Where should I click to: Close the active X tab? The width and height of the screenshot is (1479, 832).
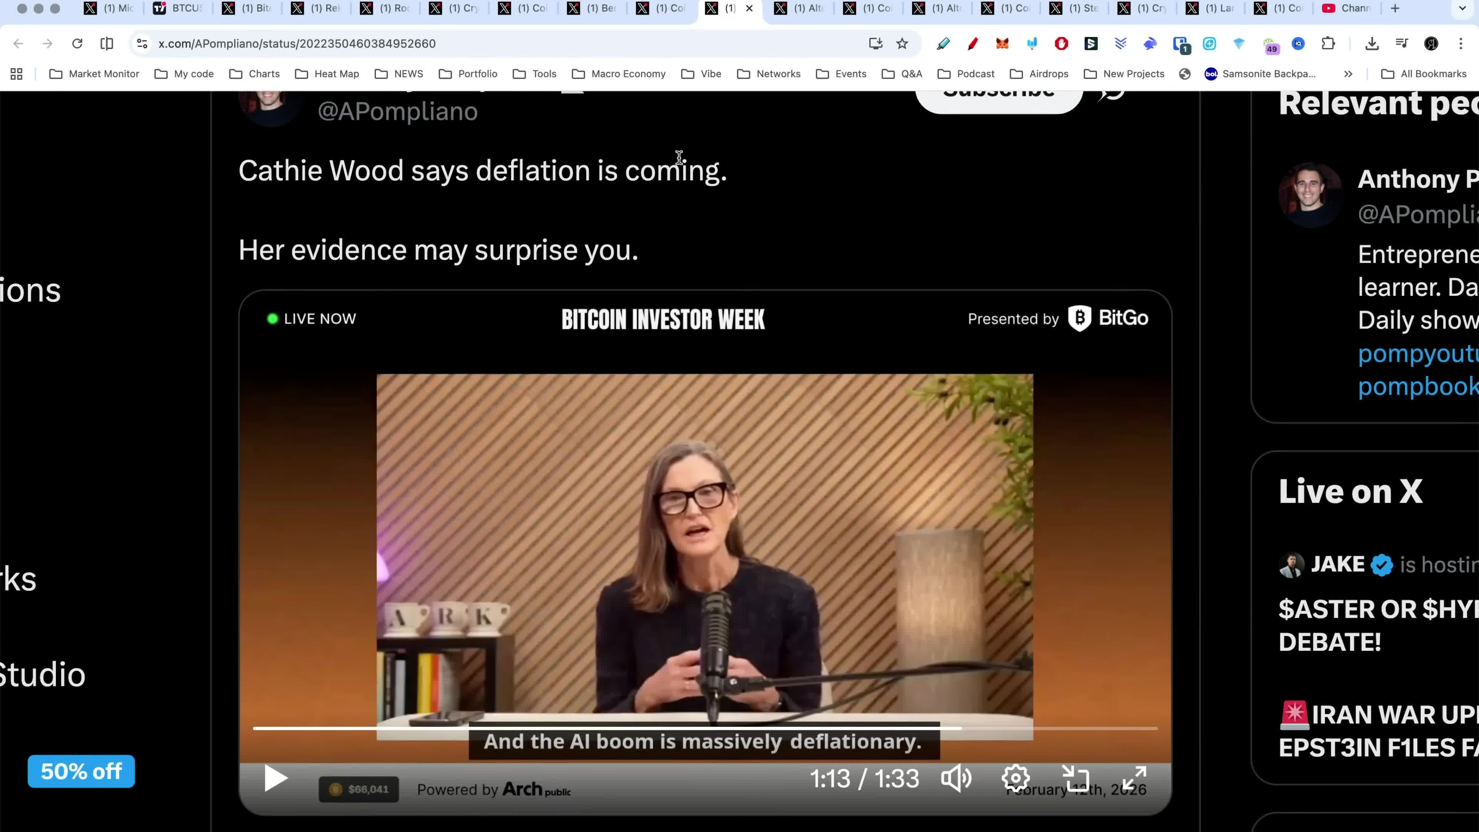coord(749,8)
